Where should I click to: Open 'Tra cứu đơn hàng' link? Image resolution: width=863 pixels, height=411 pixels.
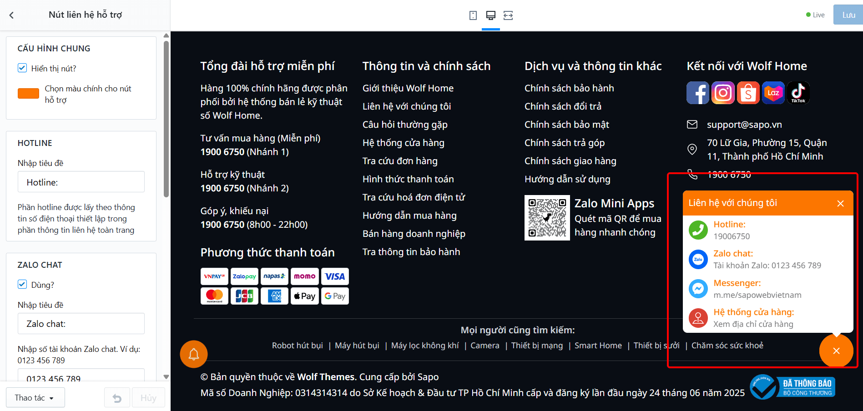(x=400, y=161)
